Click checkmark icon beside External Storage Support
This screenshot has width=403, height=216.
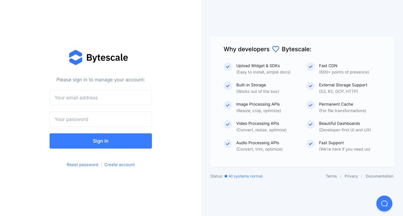(x=311, y=86)
